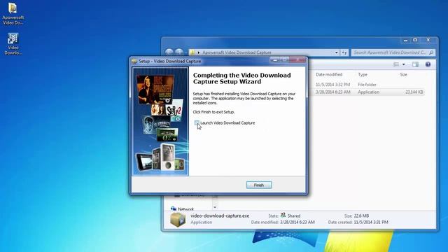Click the Setup wizard title bar icon

point(134,61)
